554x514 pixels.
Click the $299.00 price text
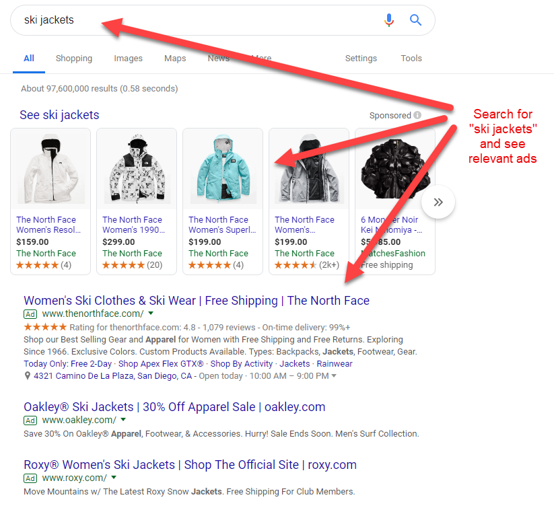coord(118,242)
